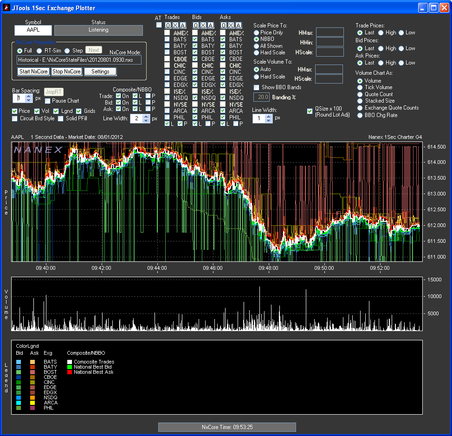Click the Bids 'A' button
Image resolution: width=452 pixels, height=436 pixels.
[x=211, y=26]
